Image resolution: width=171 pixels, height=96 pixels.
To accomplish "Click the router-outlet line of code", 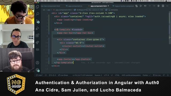I will [83, 46].
